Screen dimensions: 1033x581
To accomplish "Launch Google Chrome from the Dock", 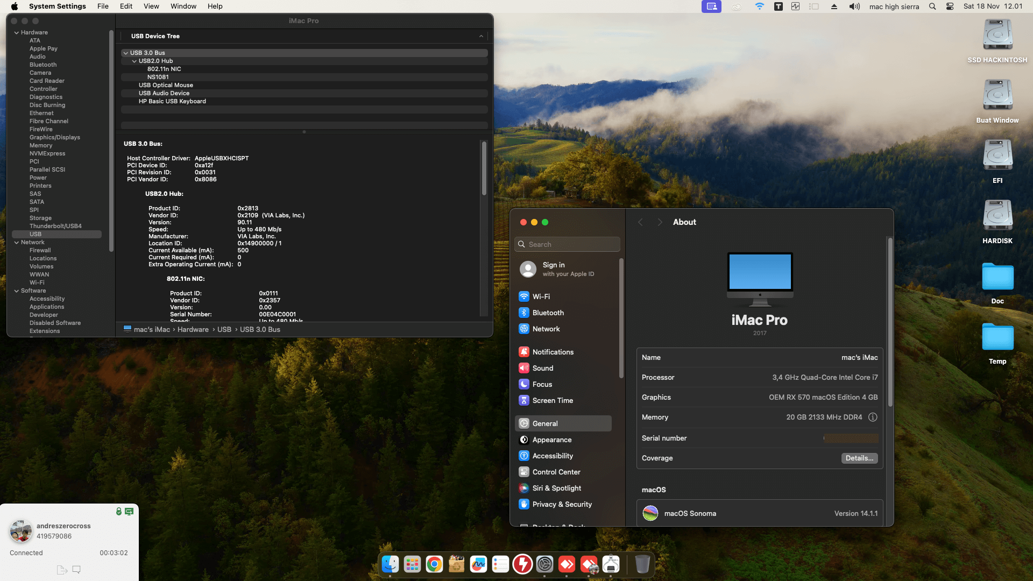I will (434, 564).
